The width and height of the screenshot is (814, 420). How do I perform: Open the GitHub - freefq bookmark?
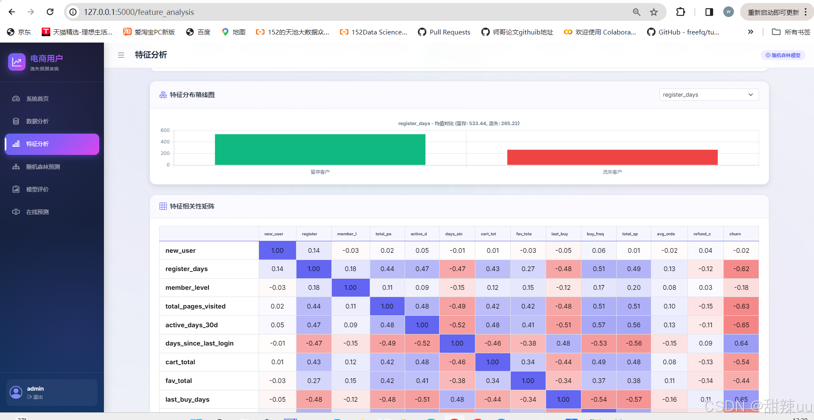click(683, 32)
